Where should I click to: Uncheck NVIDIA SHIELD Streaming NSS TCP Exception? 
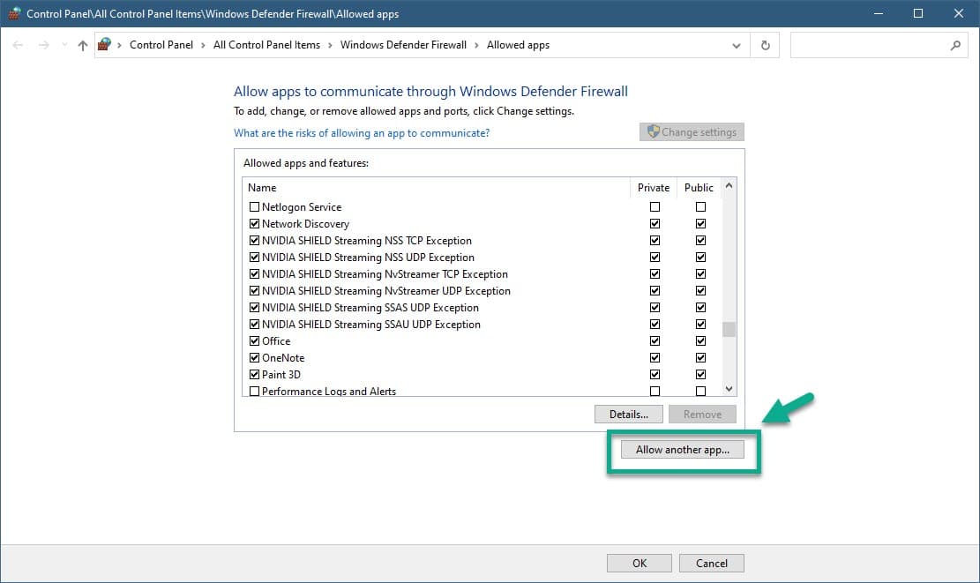coord(254,241)
